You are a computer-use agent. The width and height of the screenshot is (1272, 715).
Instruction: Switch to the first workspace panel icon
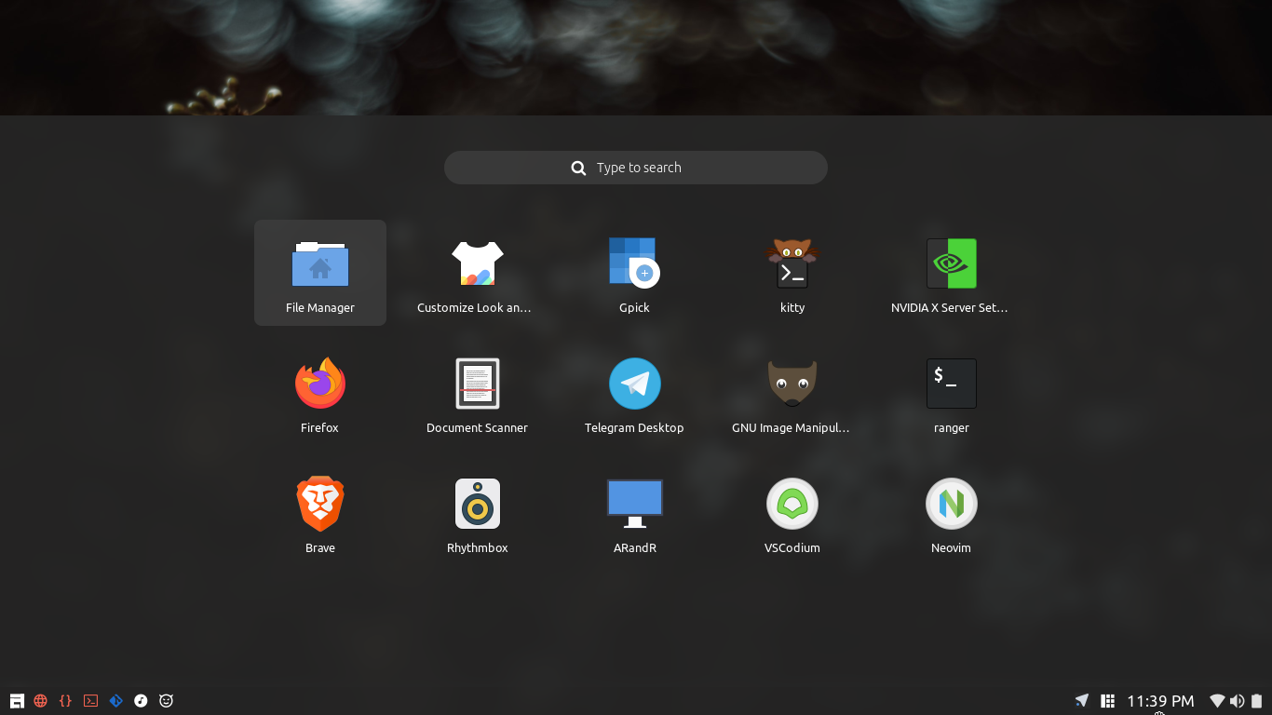pos(17,701)
